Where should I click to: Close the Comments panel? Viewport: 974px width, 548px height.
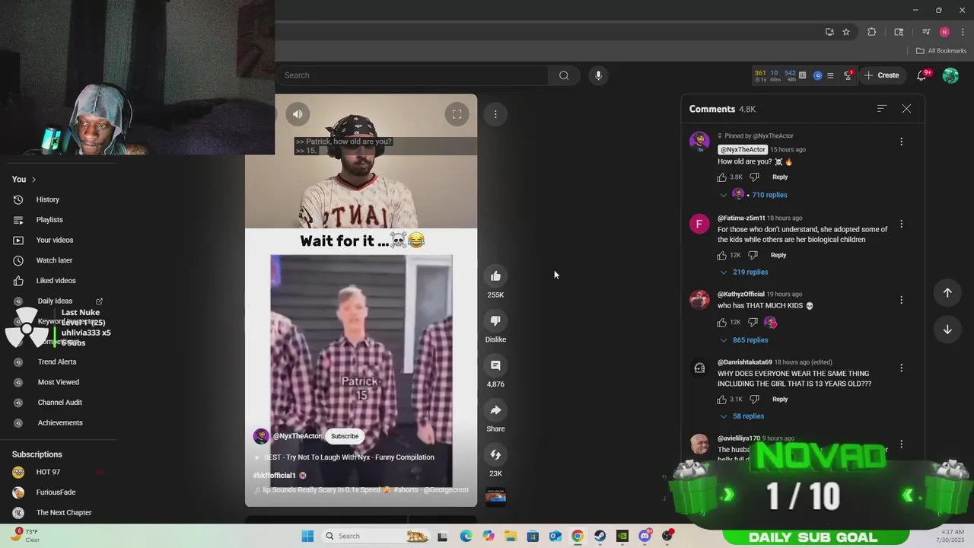tap(906, 109)
